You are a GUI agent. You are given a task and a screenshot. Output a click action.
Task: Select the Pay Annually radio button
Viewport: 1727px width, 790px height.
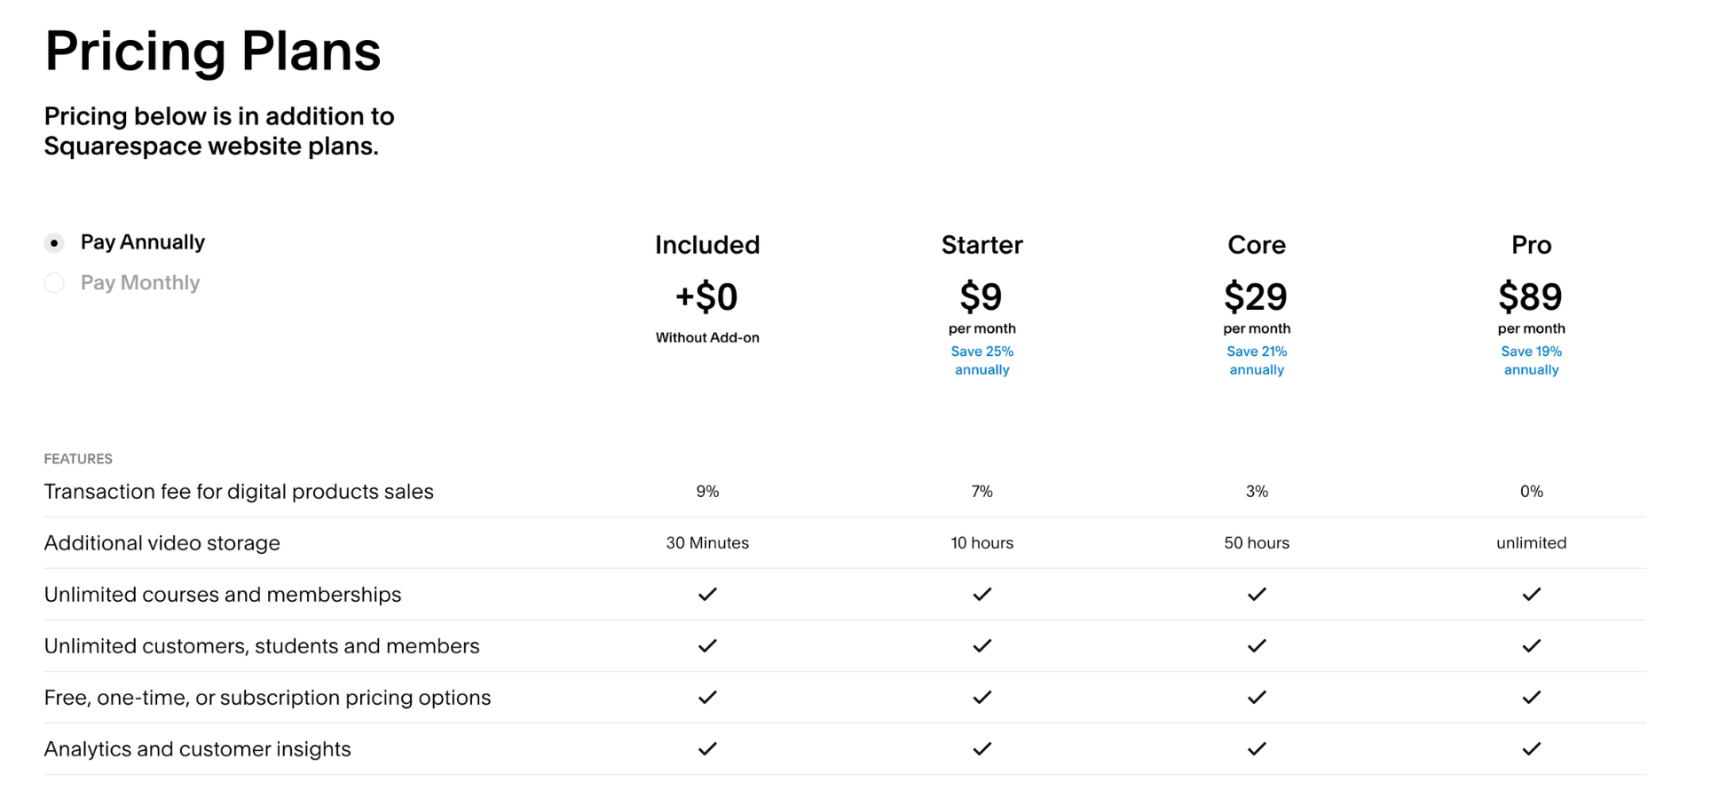[54, 241]
